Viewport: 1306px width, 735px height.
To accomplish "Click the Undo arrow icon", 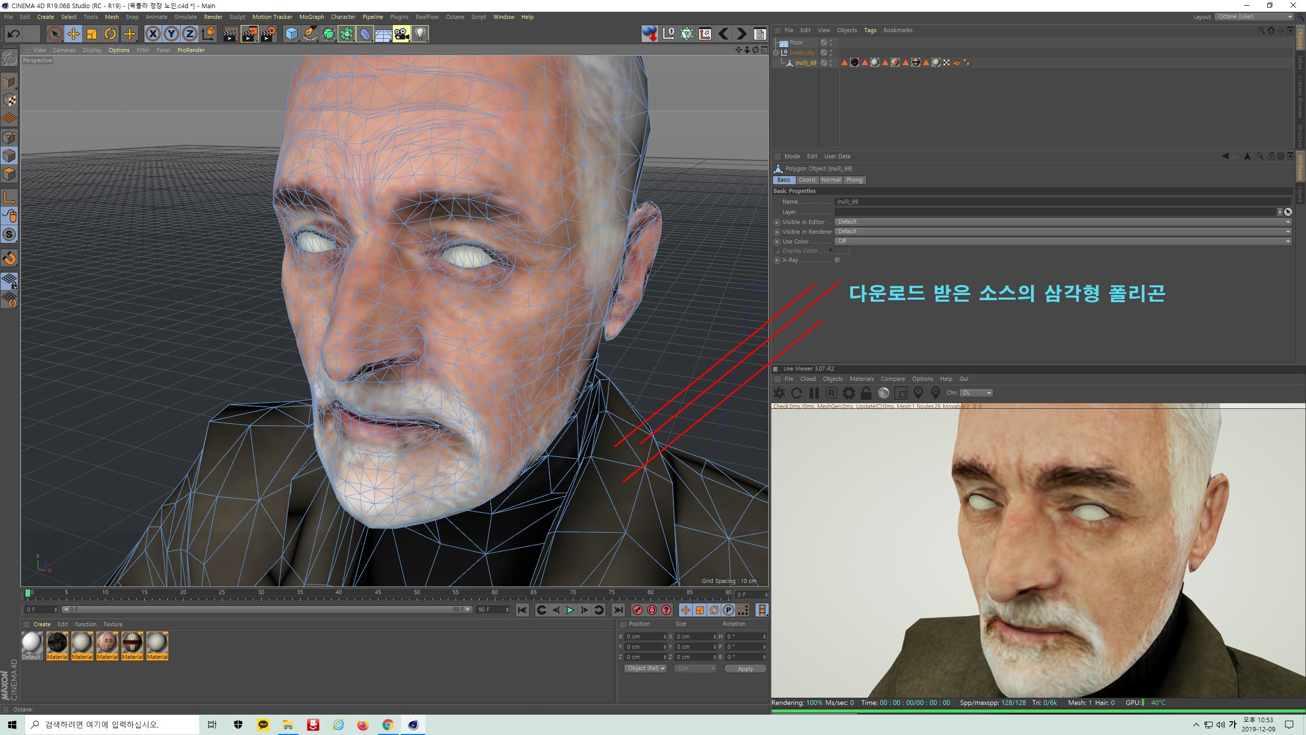I will [x=14, y=34].
